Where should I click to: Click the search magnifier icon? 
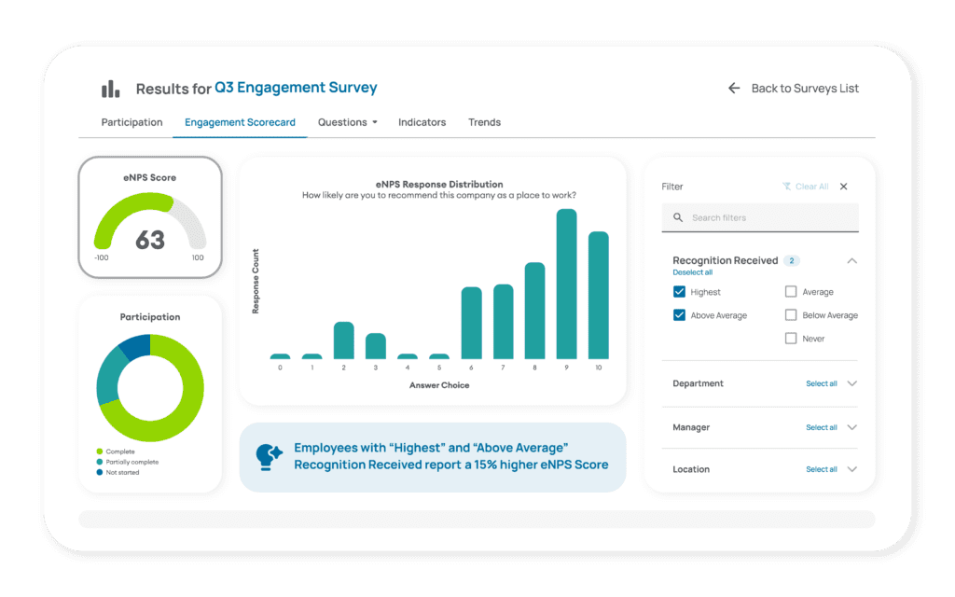(678, 218)
